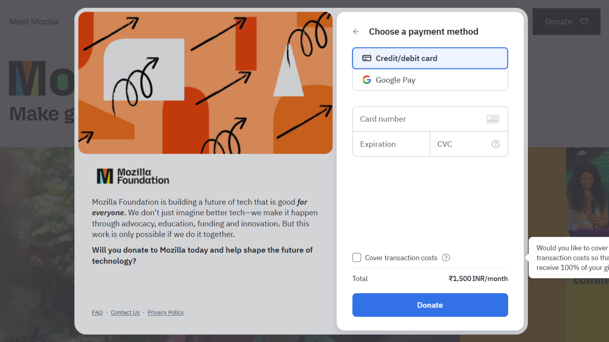This screenshot has height=342, width=609.
Task: Focus the Card number field
Action: coord(430,119)
